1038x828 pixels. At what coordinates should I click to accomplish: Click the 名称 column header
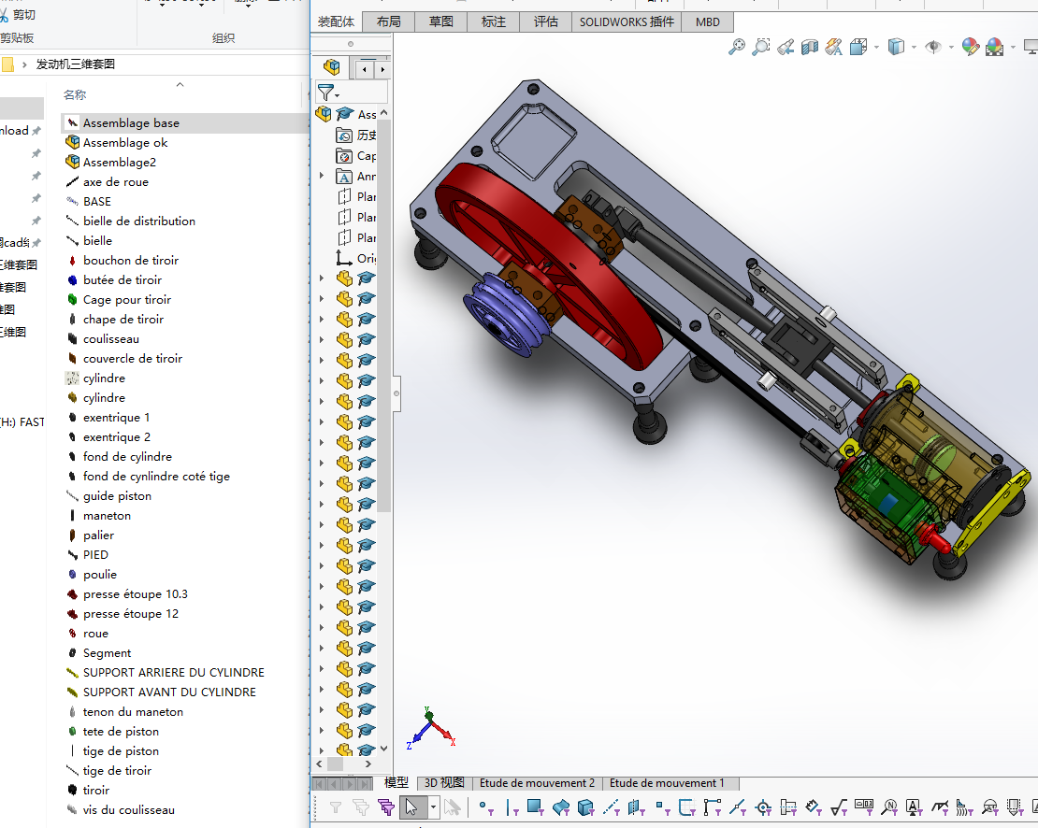(75, 94)
